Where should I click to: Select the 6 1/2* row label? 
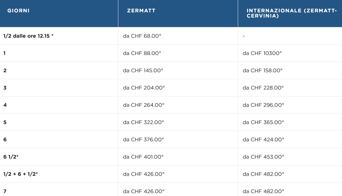(11, 157)
